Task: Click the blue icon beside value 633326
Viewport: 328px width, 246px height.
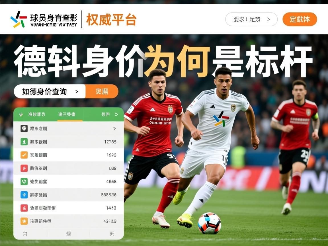Action: [x=24, y=195]
